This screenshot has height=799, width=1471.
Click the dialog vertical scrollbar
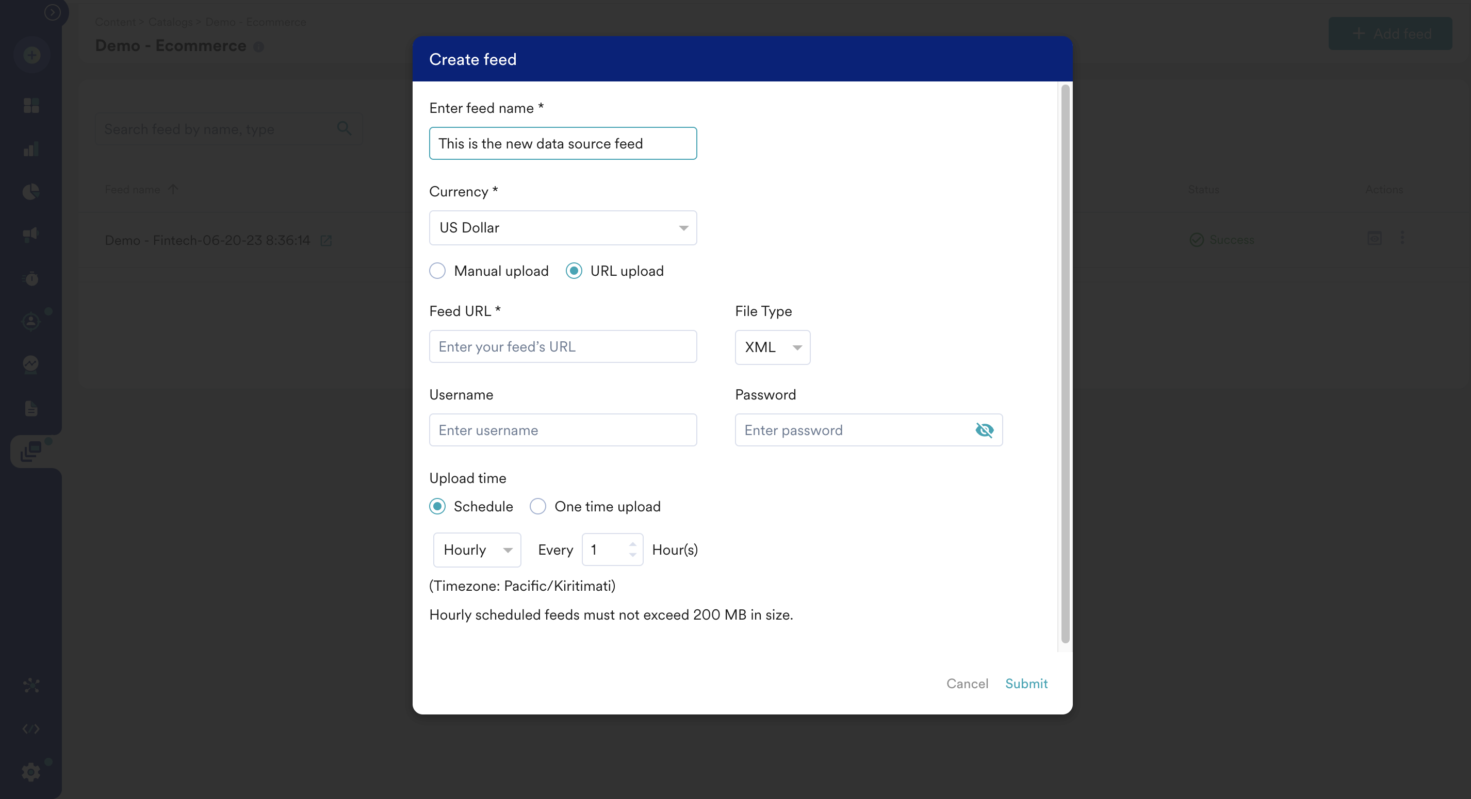click(1065, 364)
